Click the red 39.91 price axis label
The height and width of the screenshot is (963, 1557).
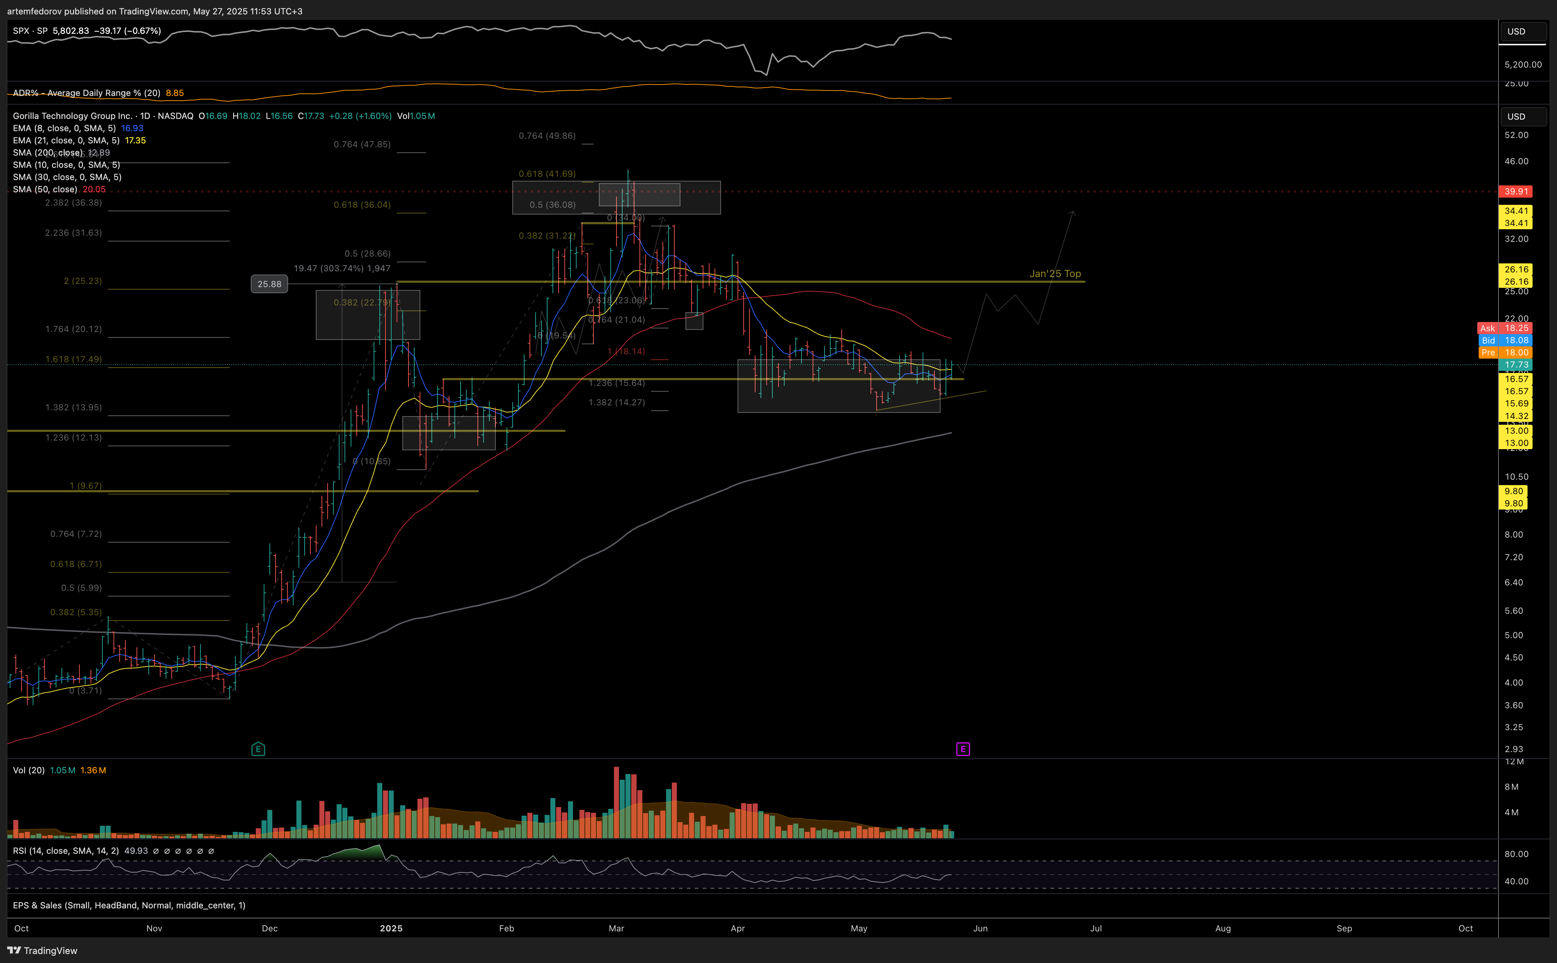point(1516,192)
